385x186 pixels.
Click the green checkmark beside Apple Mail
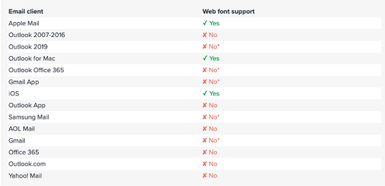click(205, 23)
